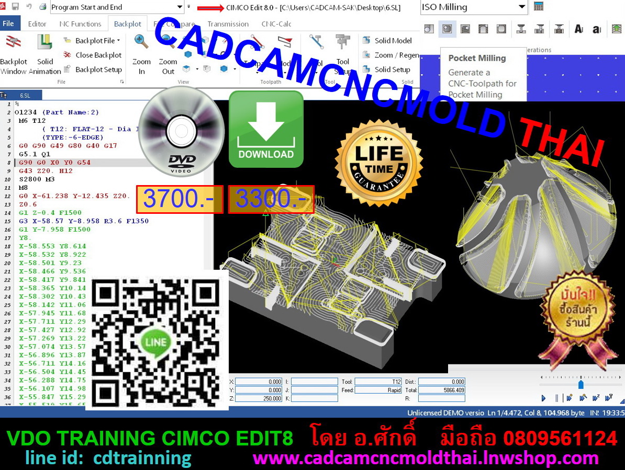
Task: Click the Save disk icon in title bar
Action: 15,7
